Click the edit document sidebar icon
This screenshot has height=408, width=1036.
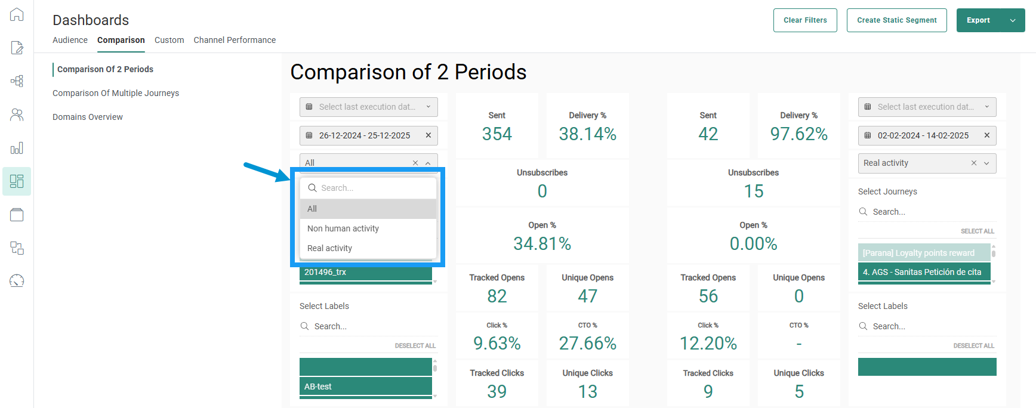[17, 48]
